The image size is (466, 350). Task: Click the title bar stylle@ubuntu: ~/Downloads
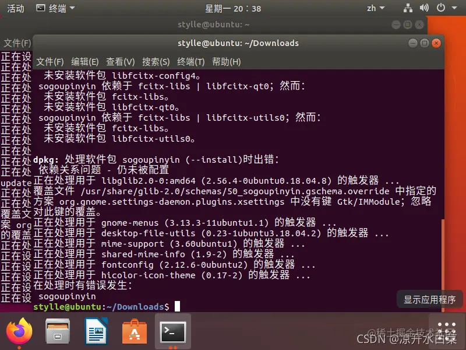click(x=238, y=43)
